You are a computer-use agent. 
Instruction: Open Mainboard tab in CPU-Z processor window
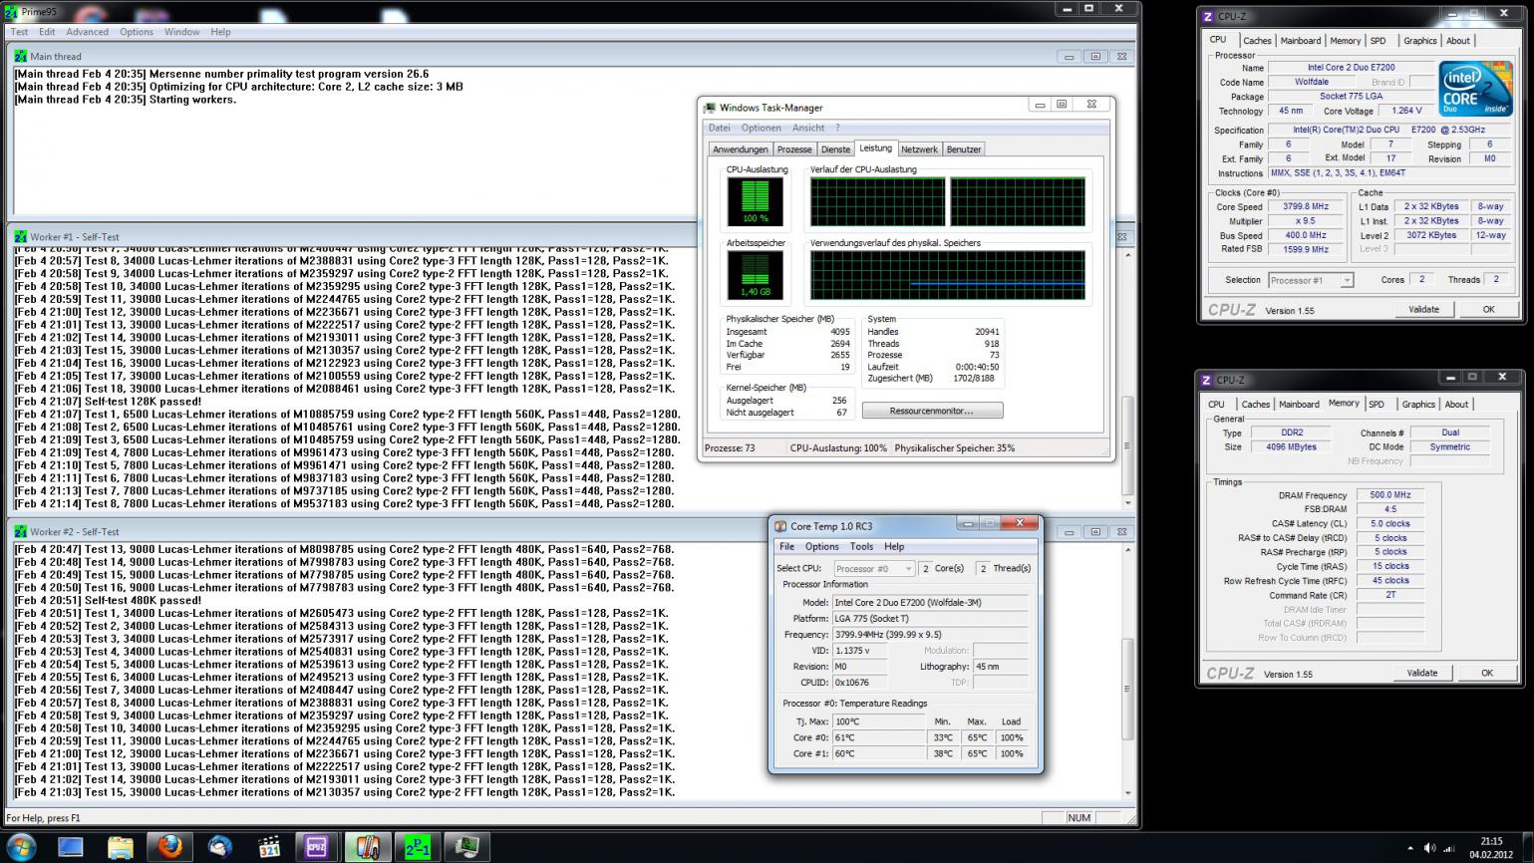(1301, 41)
